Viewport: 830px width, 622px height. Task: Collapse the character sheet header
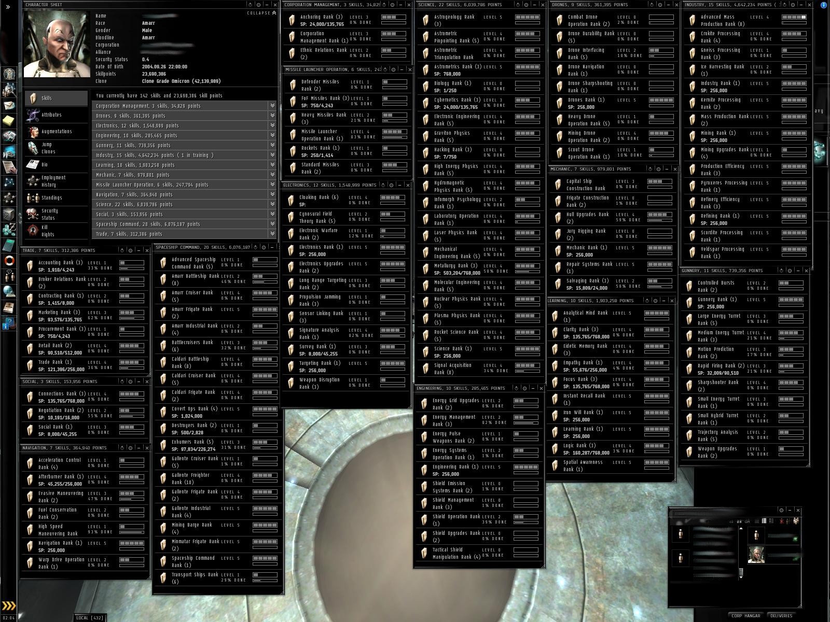click(261, 13)
